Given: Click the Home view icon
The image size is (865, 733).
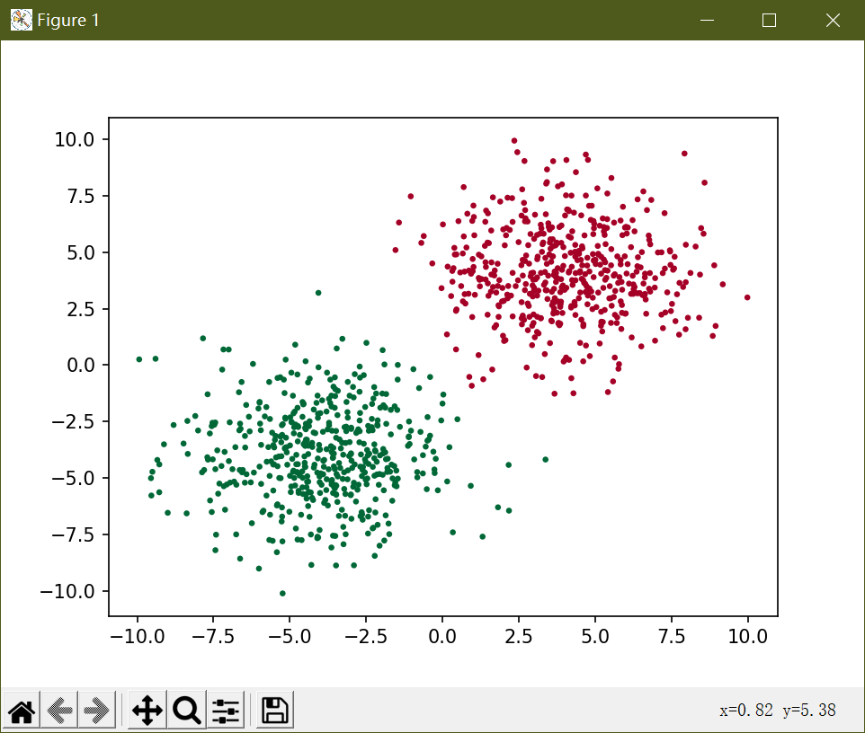Looking at the screenshot, I should [x=20, y=710].
